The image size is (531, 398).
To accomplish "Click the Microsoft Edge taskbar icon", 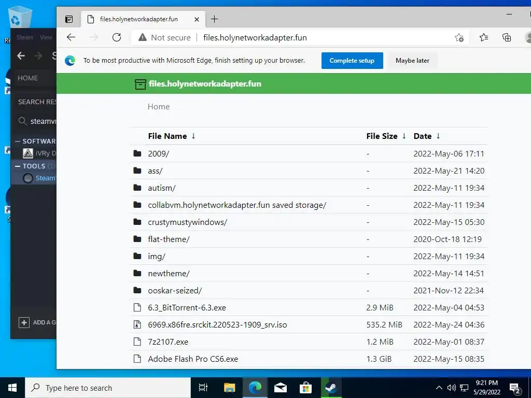I will click(x=255, y=388).
